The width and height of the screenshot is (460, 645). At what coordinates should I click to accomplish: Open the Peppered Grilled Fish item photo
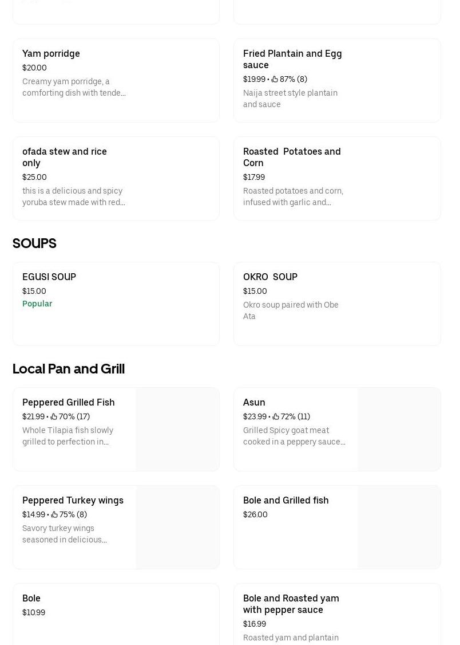(x=177, y=429)
